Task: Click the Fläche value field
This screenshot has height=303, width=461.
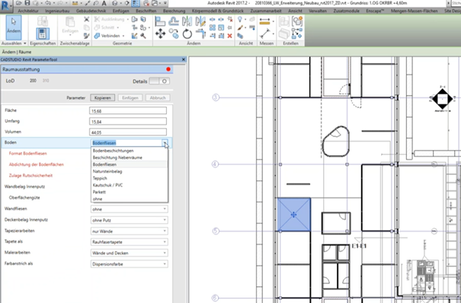Action: (x=128, y=110)
